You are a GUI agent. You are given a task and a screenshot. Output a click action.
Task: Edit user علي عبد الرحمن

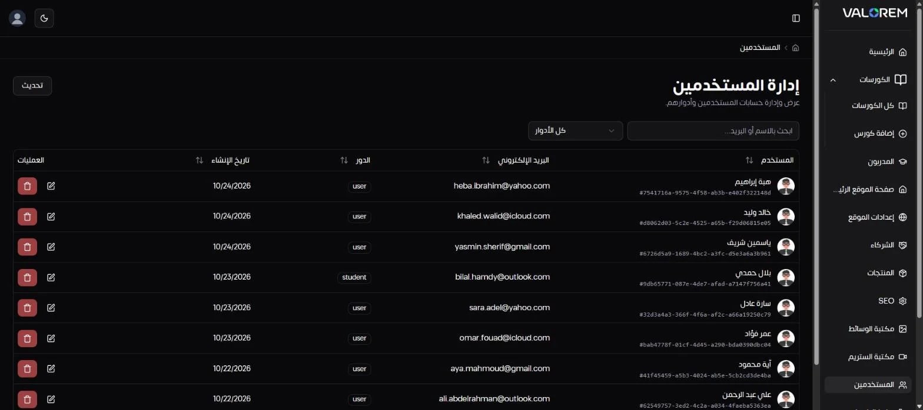tap(51, 399)
